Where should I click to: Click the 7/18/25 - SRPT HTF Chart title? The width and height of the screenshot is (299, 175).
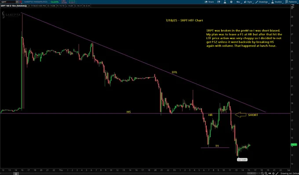184,20
